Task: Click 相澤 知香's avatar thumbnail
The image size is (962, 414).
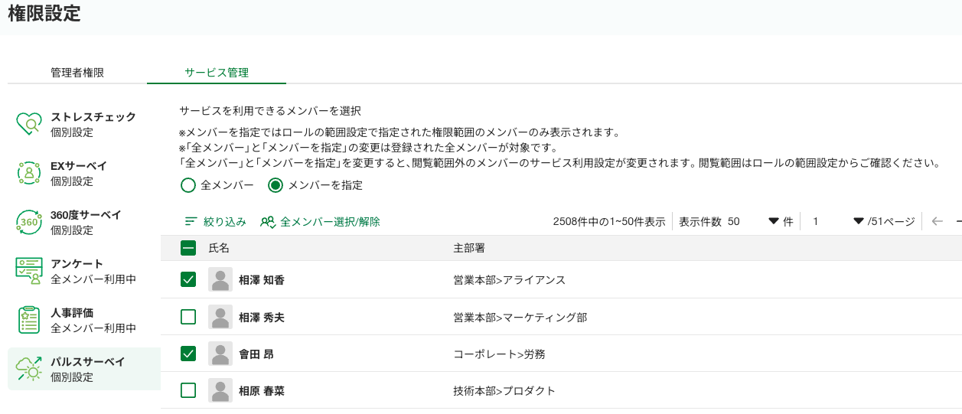Action: tap(220, 280)
